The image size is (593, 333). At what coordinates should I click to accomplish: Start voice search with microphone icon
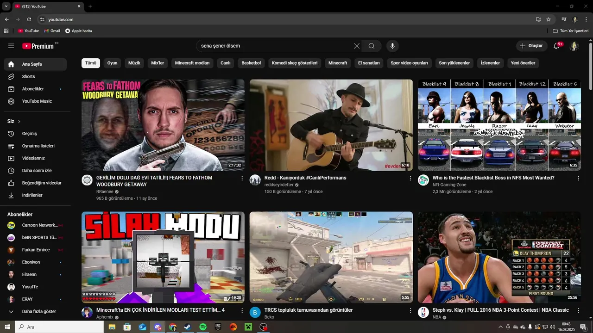[x=392, y=46]
